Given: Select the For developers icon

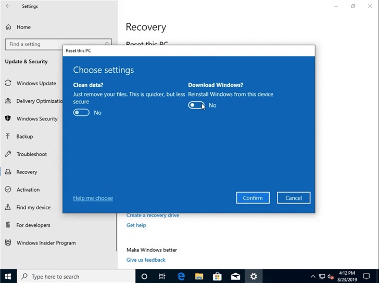Looking at the screenshot, I should tap(8, 225).
